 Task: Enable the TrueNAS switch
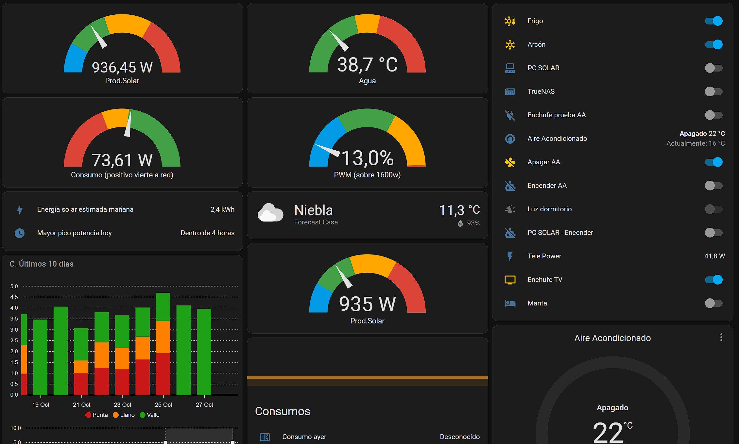713,91
